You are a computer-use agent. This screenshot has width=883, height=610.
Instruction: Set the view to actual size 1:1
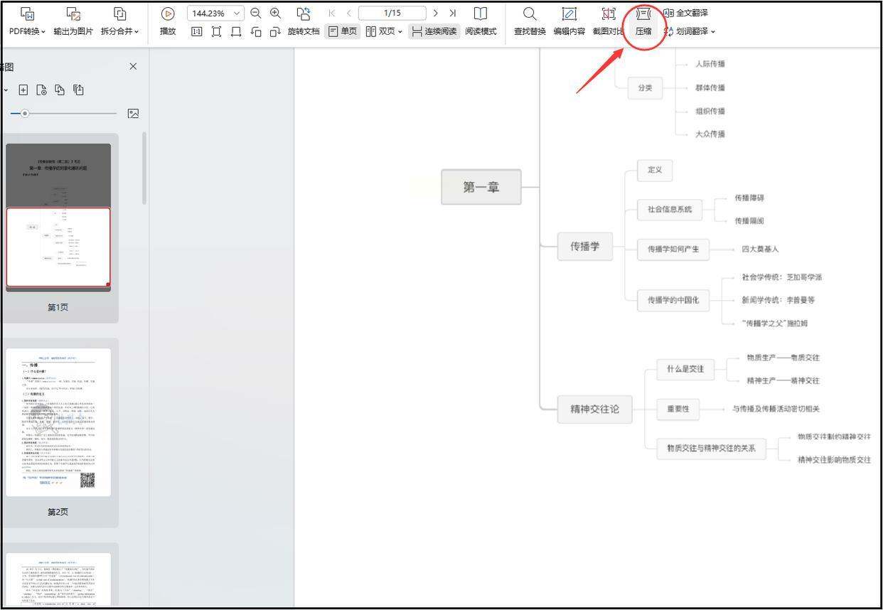tap(197, 32)
